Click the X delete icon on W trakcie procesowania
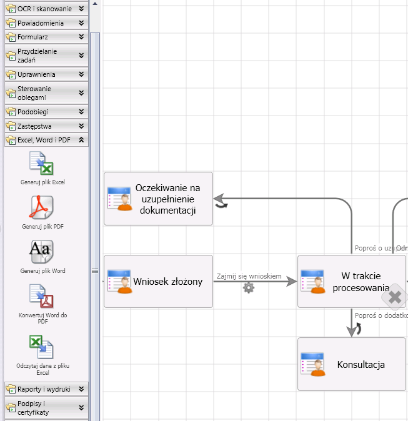This screenshot has width=408, height=421. coord(394,297)
